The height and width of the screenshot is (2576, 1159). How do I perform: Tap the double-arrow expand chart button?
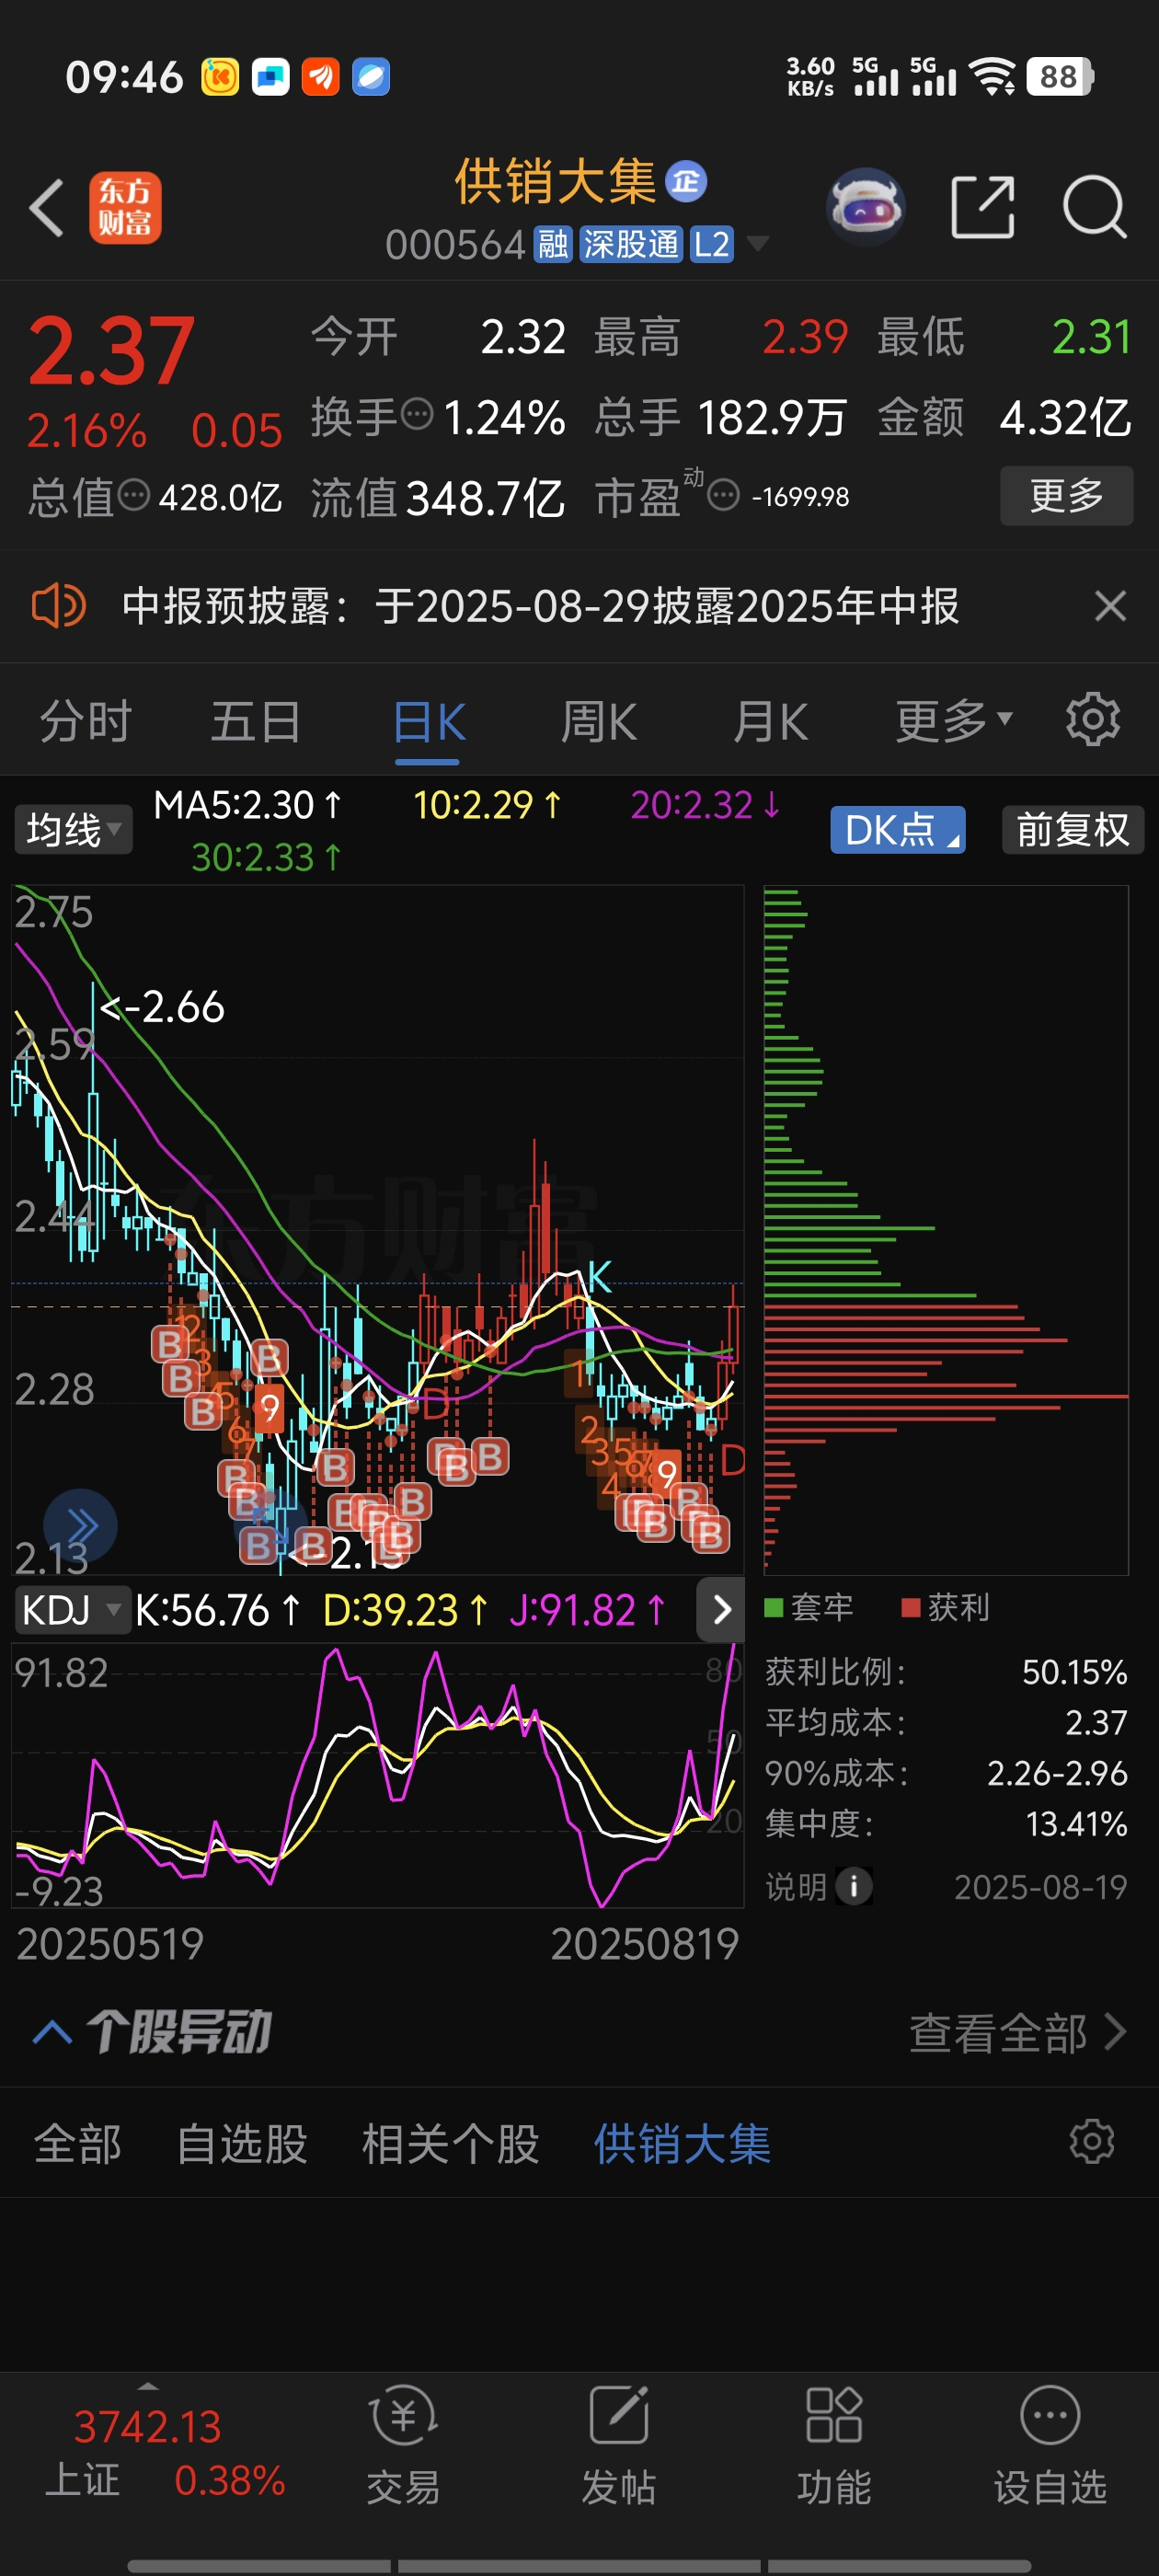(81, 1526)
